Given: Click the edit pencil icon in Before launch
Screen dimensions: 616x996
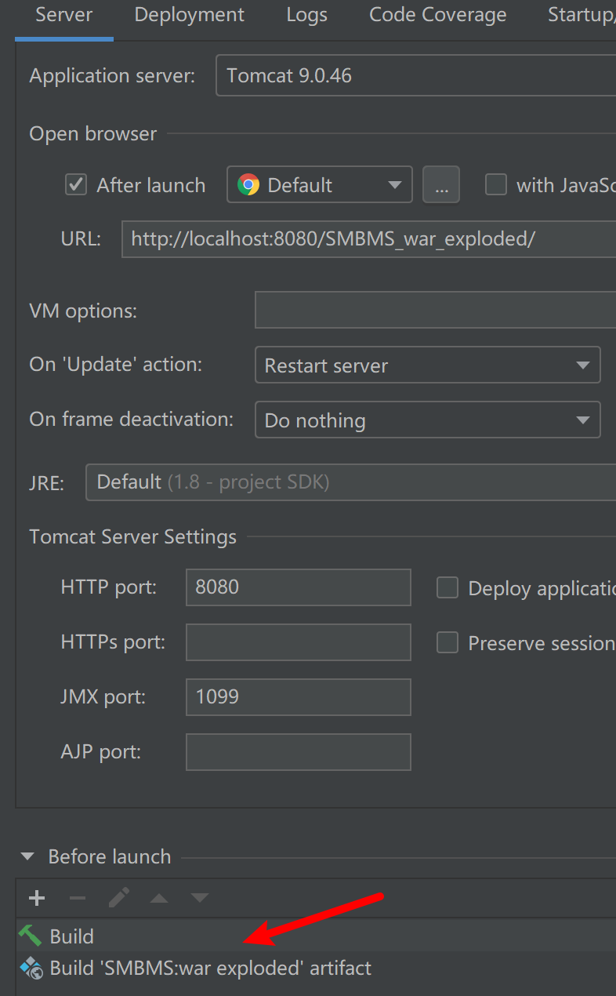Looking at the screenshot, I should pyautogui.click(x=119, y=898).
